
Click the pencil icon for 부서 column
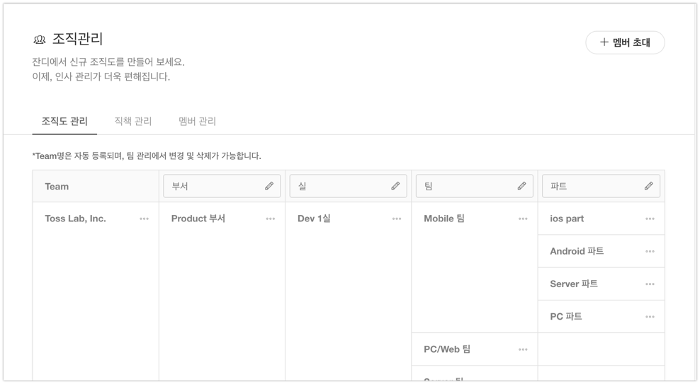[269, 186]
